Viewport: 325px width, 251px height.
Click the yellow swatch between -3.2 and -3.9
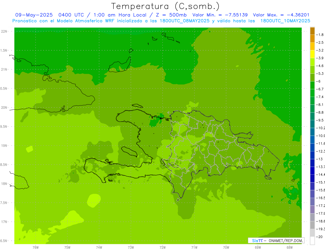coord(312,54)
